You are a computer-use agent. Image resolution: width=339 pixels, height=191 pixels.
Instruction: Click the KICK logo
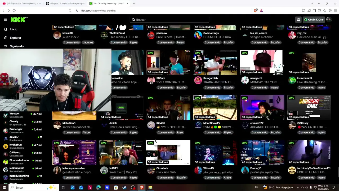(x=19, y=20)
